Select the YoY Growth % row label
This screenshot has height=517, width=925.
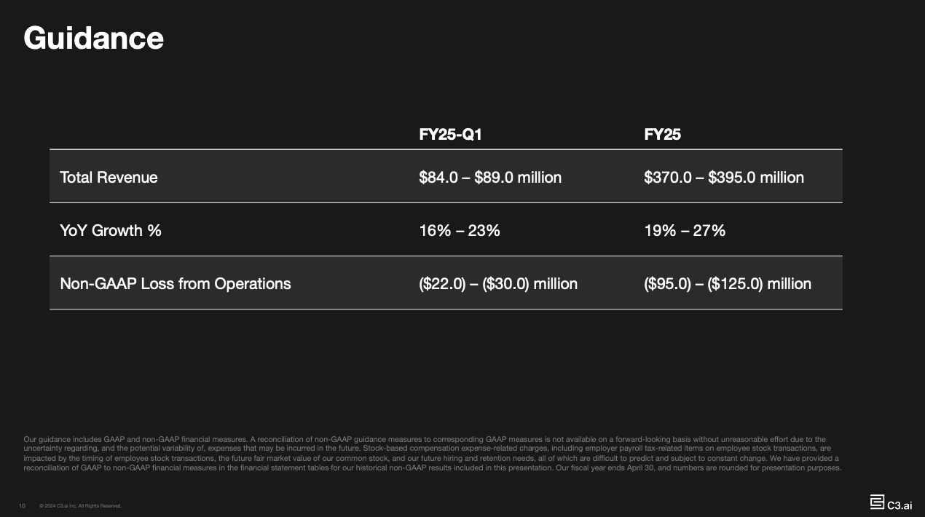point(111,230)
